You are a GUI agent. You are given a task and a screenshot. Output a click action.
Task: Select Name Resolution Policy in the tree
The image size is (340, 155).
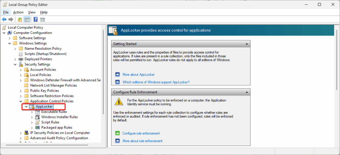click(43, 48)
